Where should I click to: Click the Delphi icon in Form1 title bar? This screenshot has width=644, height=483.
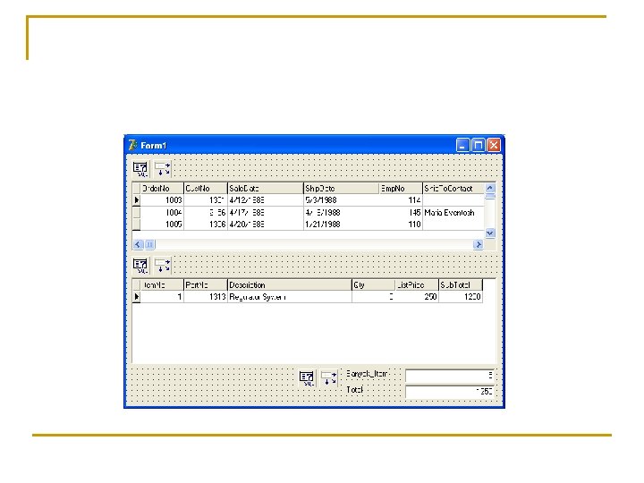coord(132,146)
